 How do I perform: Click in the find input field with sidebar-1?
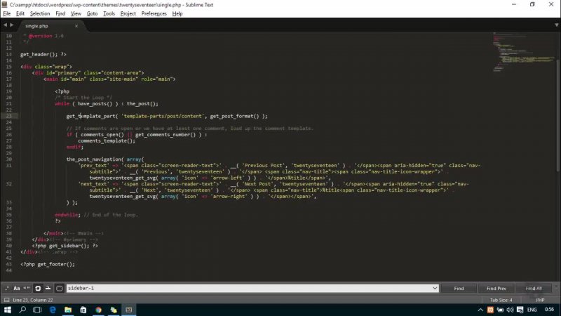click(245, 289)
